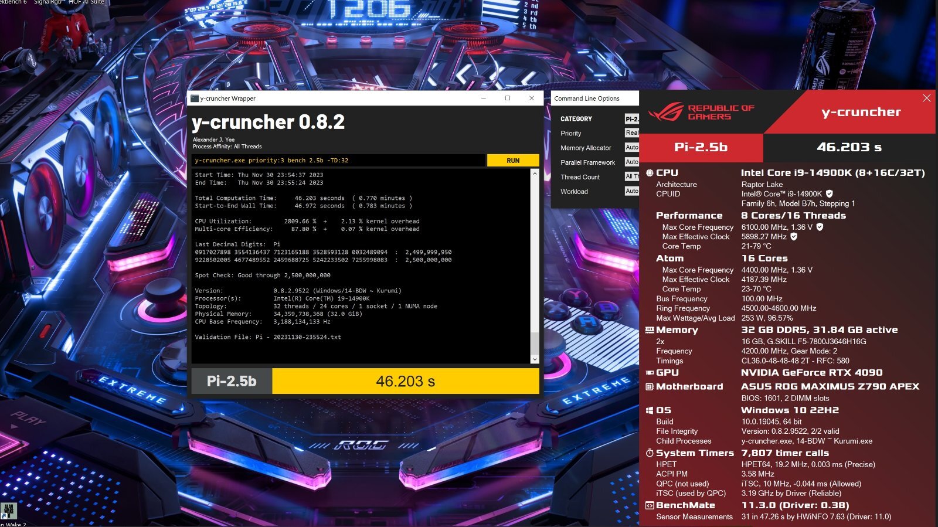Click Spot Check: Good through 2,500,000,000
Viewport: 938px width, 527px height.
263,275
